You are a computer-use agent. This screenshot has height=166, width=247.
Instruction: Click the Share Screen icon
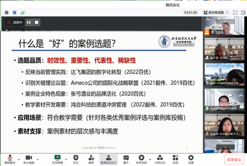click(x=58, y=159)
